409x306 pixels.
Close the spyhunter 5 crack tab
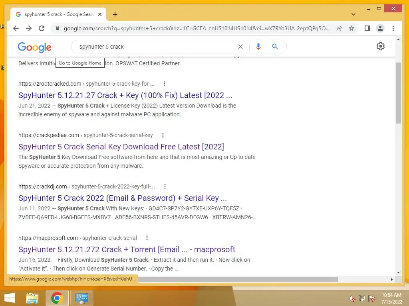pos(99,14)
